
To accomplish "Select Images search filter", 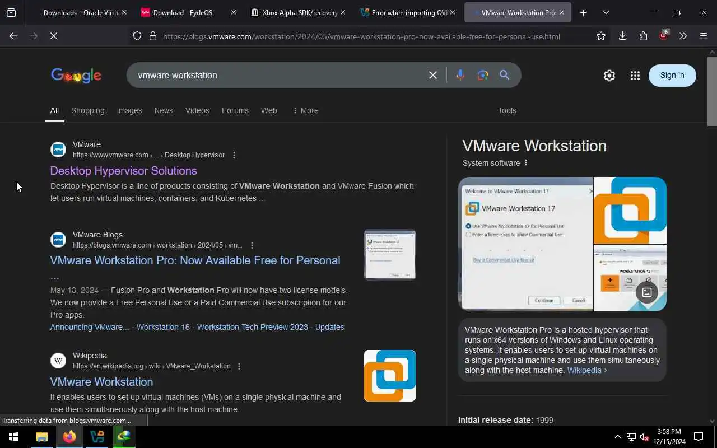I will click(x=129, y=110).
